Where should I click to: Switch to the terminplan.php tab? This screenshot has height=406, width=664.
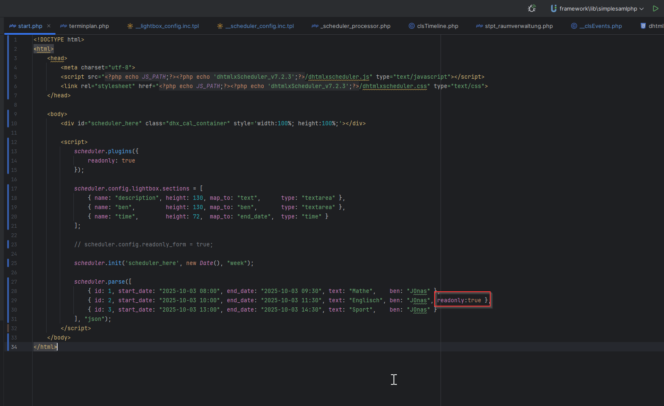pos(89,26)
